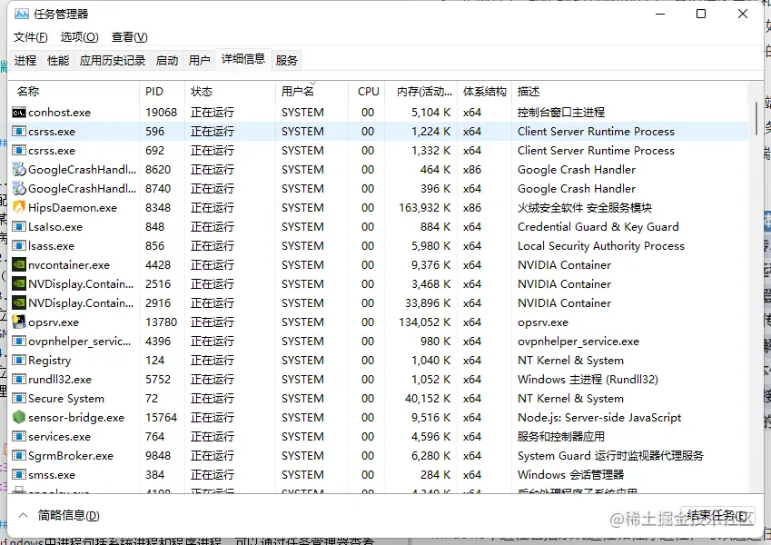Click GoogleCrashHandler icon for PID 8620
This screenshot has width=771, height=545.
pyautogui.click(x=19, y=170)
